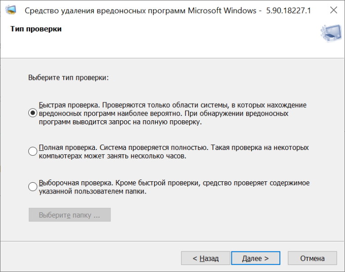Click the text "программ выводится запрос на полную проверку"

point(119,122)
